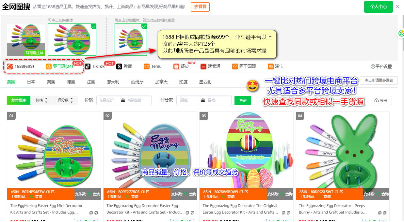Open the 淘宝 platform results

[275, 66]
